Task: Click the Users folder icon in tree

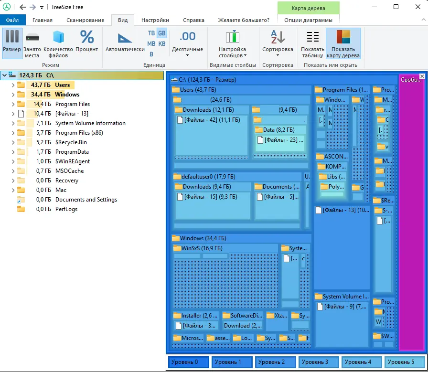Action: coord(21,85)
